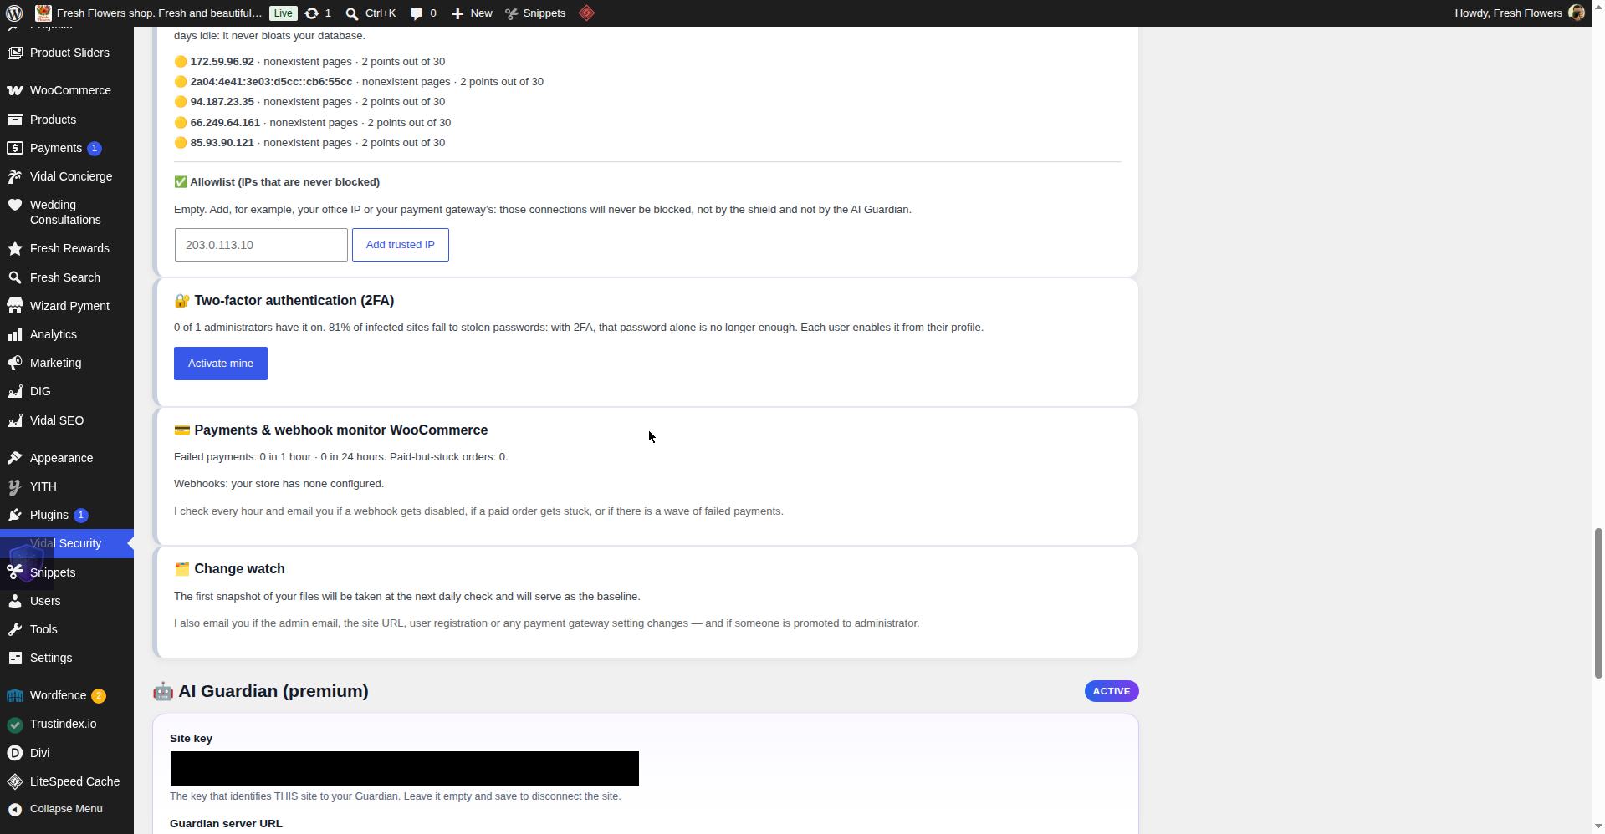The width and height of the screenshot is (1605, 834).
Task: Open Wedding Consultations heart icon
Action: tap(15, 205)
